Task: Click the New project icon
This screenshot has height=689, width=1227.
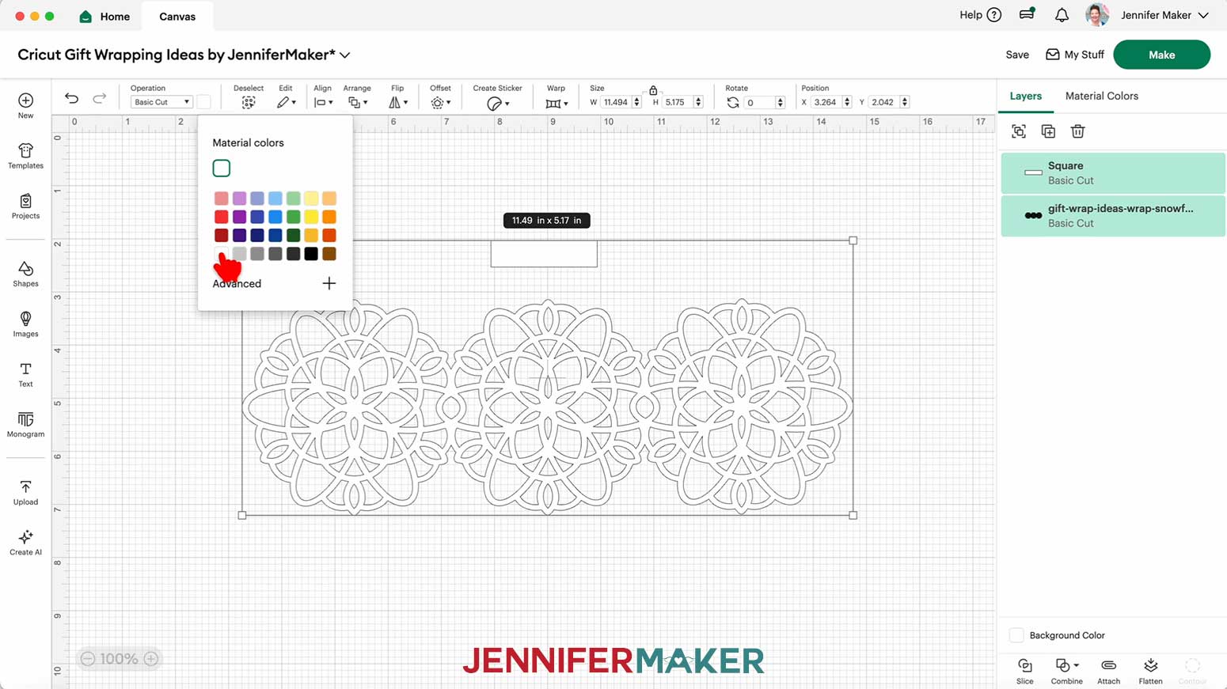Action: click(x=25, y=100)
